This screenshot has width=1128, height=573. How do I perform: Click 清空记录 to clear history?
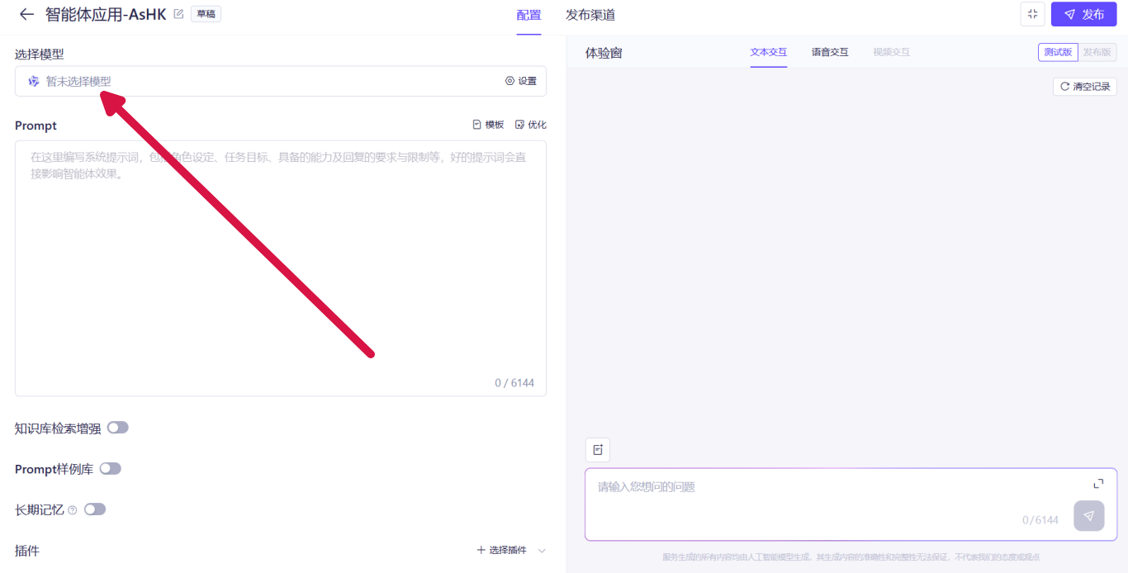pos(1085,87)
